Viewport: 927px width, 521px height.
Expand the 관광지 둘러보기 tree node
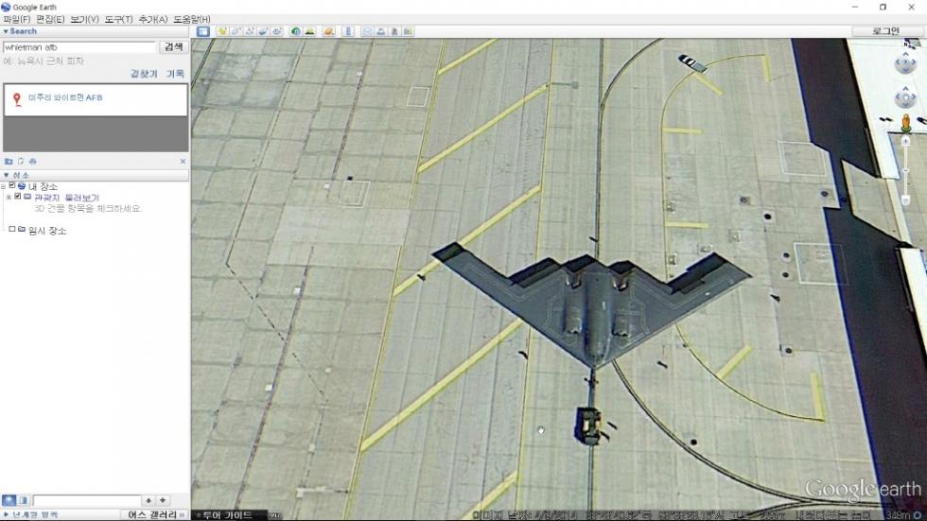point(9,197)
